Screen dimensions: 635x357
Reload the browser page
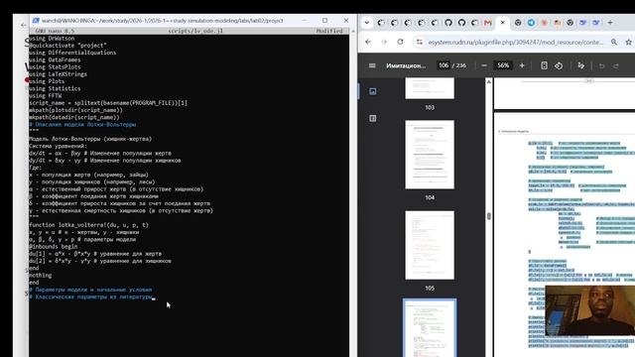pyautogui.click(x=400, y=42)
